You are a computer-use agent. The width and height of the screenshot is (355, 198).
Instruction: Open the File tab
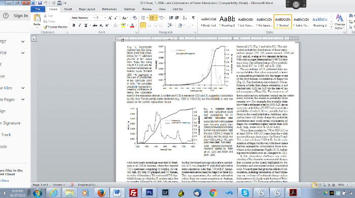(38, 9)
